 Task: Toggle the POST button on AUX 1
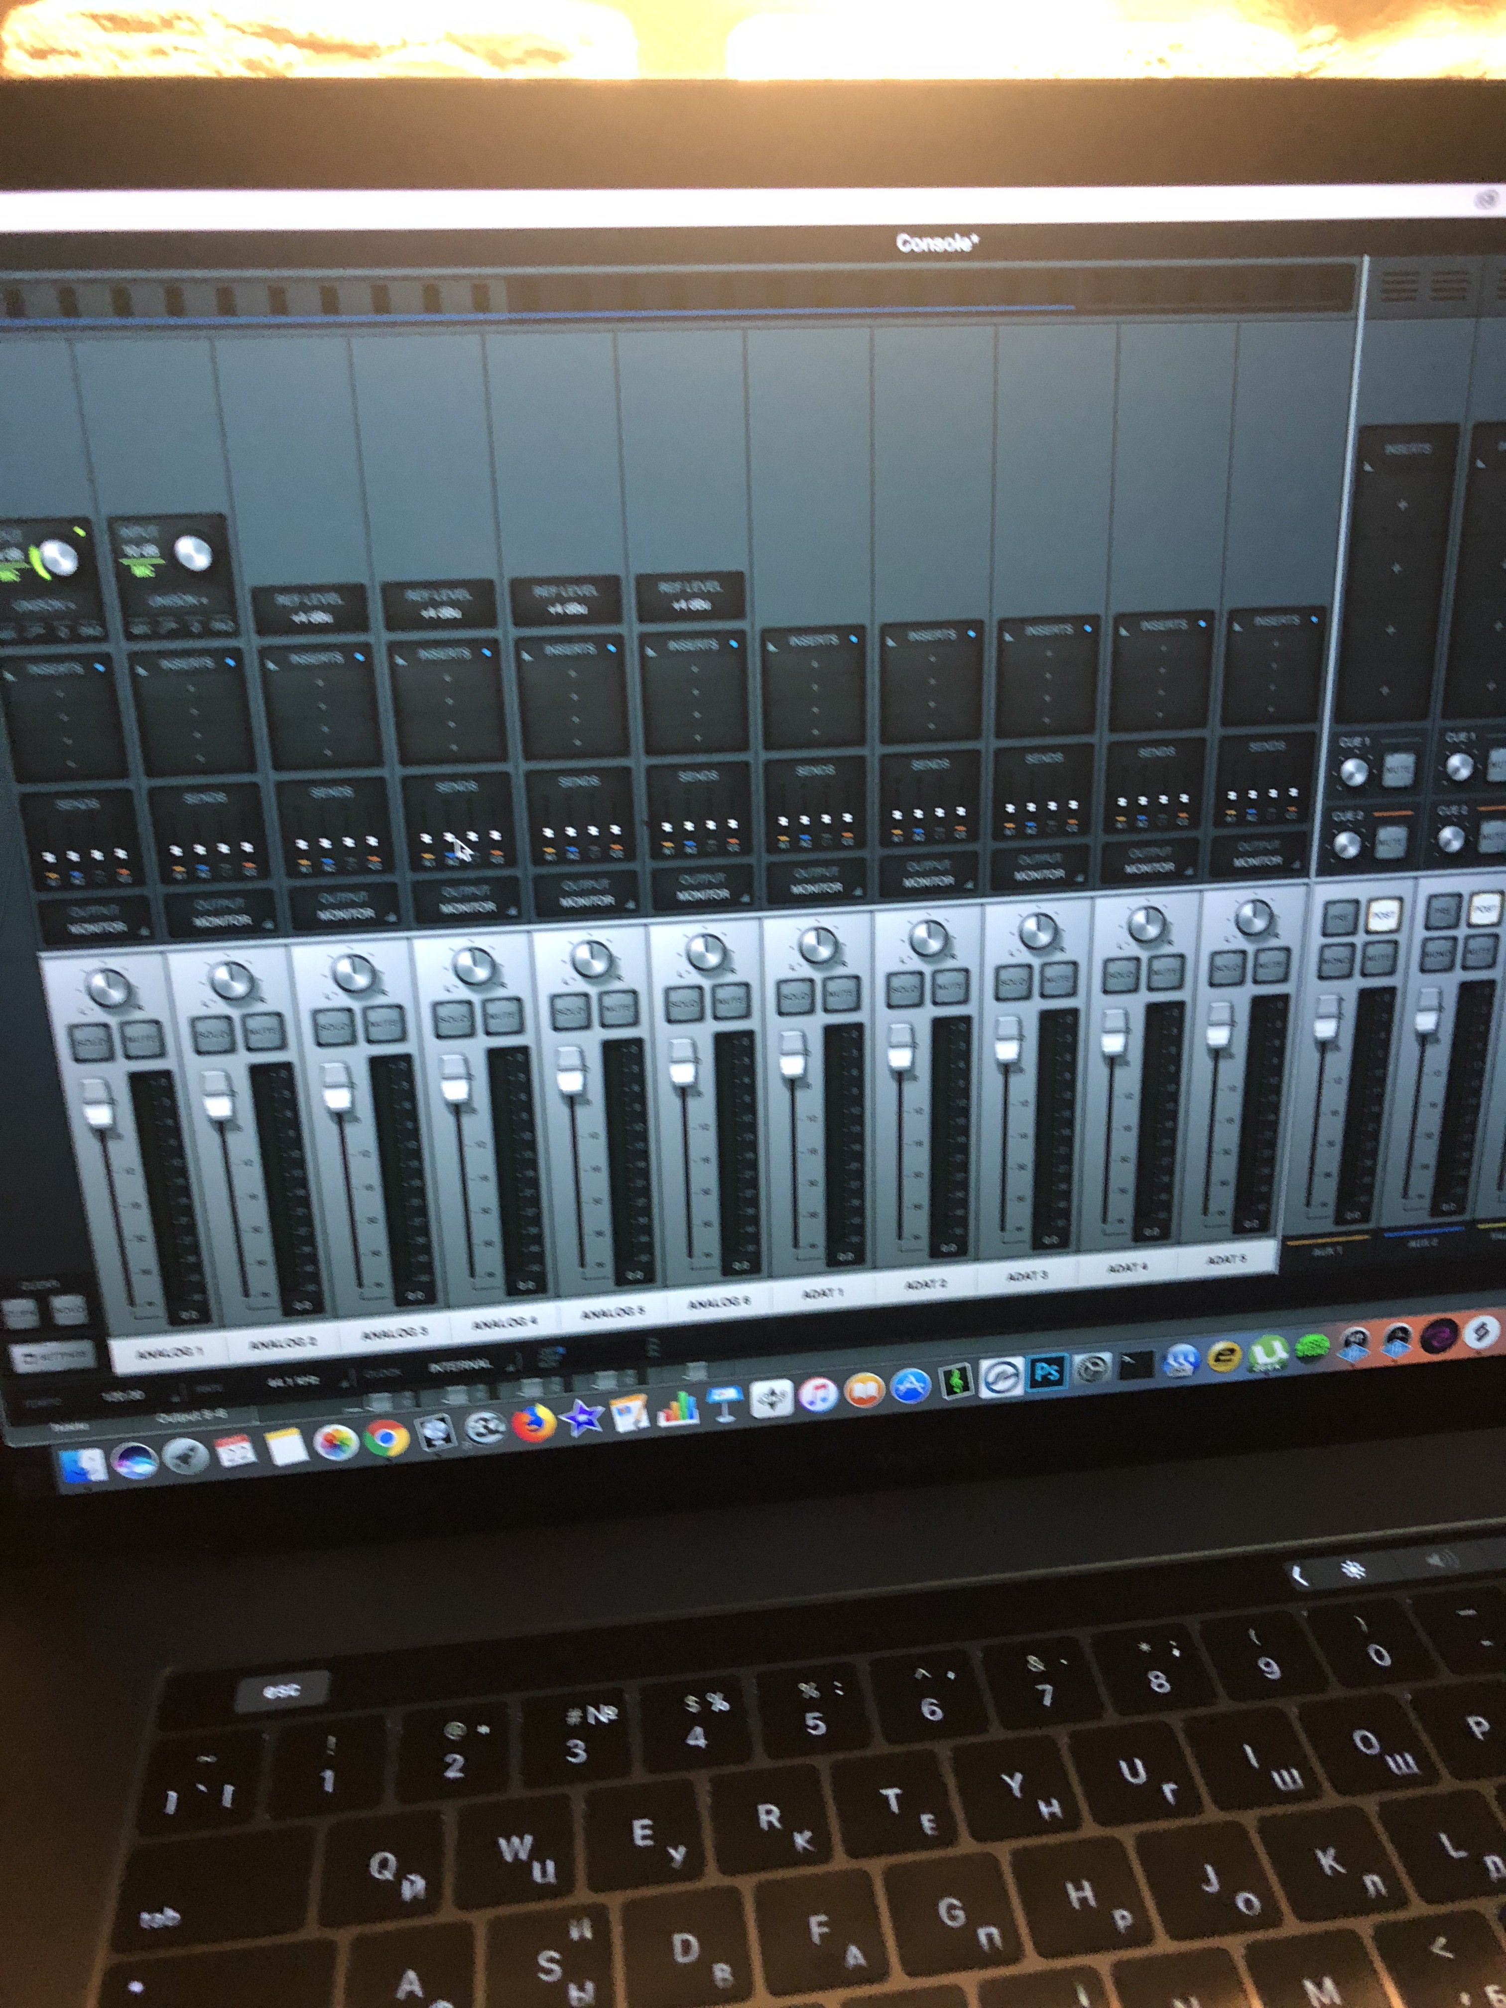coord(1383,915)
